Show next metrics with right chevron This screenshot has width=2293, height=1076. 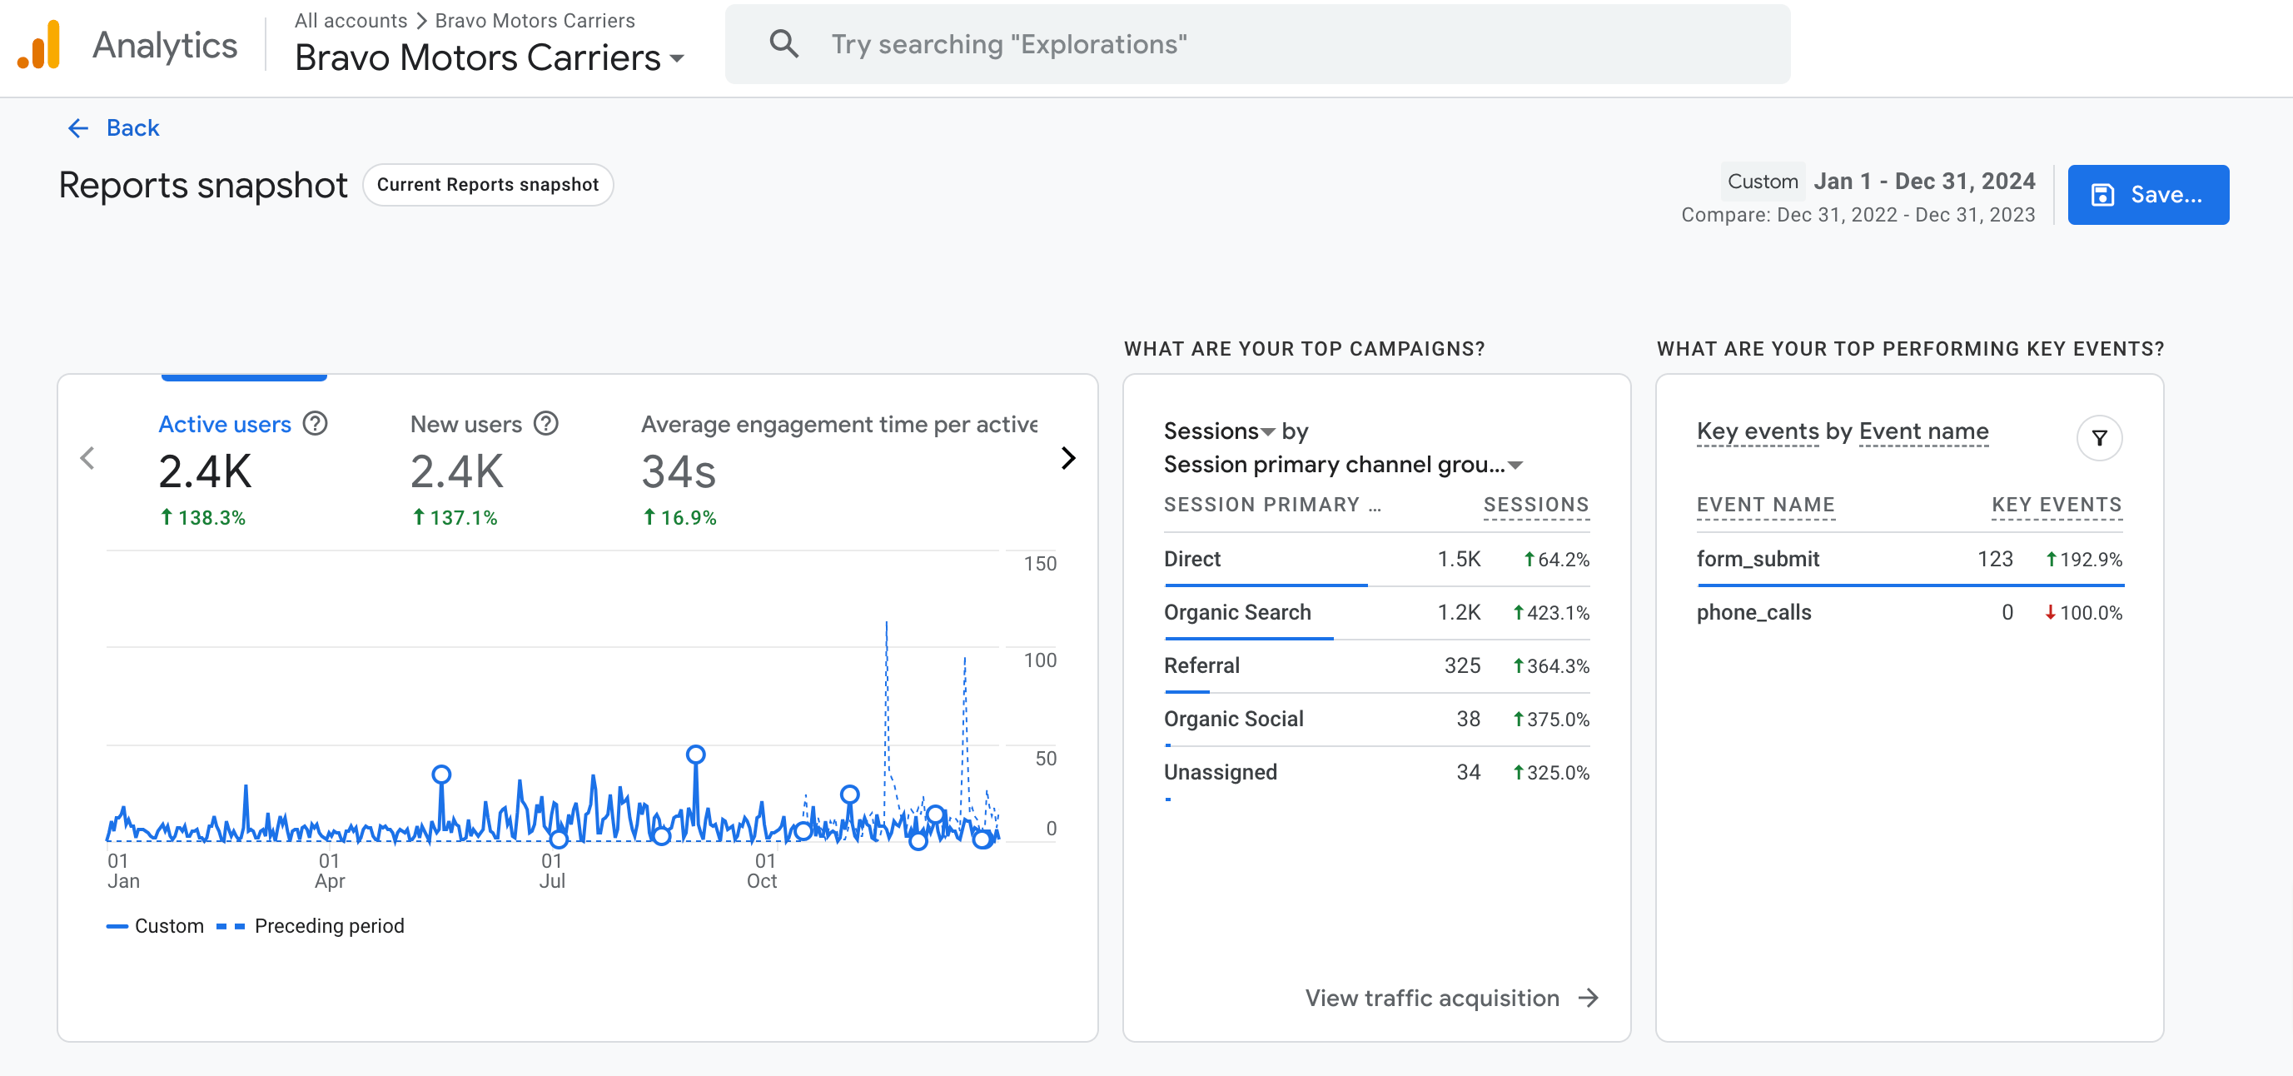pos(1068,458)
